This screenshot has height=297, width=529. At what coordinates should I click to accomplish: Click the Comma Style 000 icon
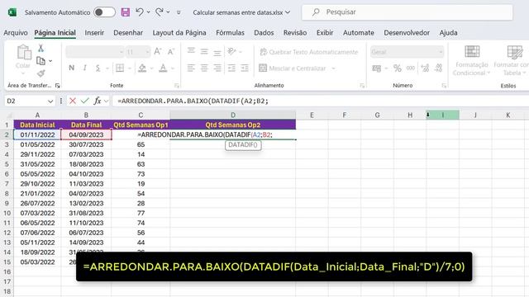[411, 68]
